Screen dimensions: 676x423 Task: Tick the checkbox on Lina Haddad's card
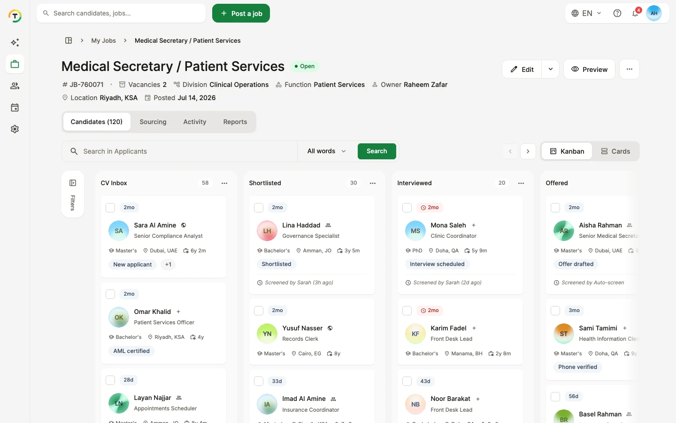point(259,207)
